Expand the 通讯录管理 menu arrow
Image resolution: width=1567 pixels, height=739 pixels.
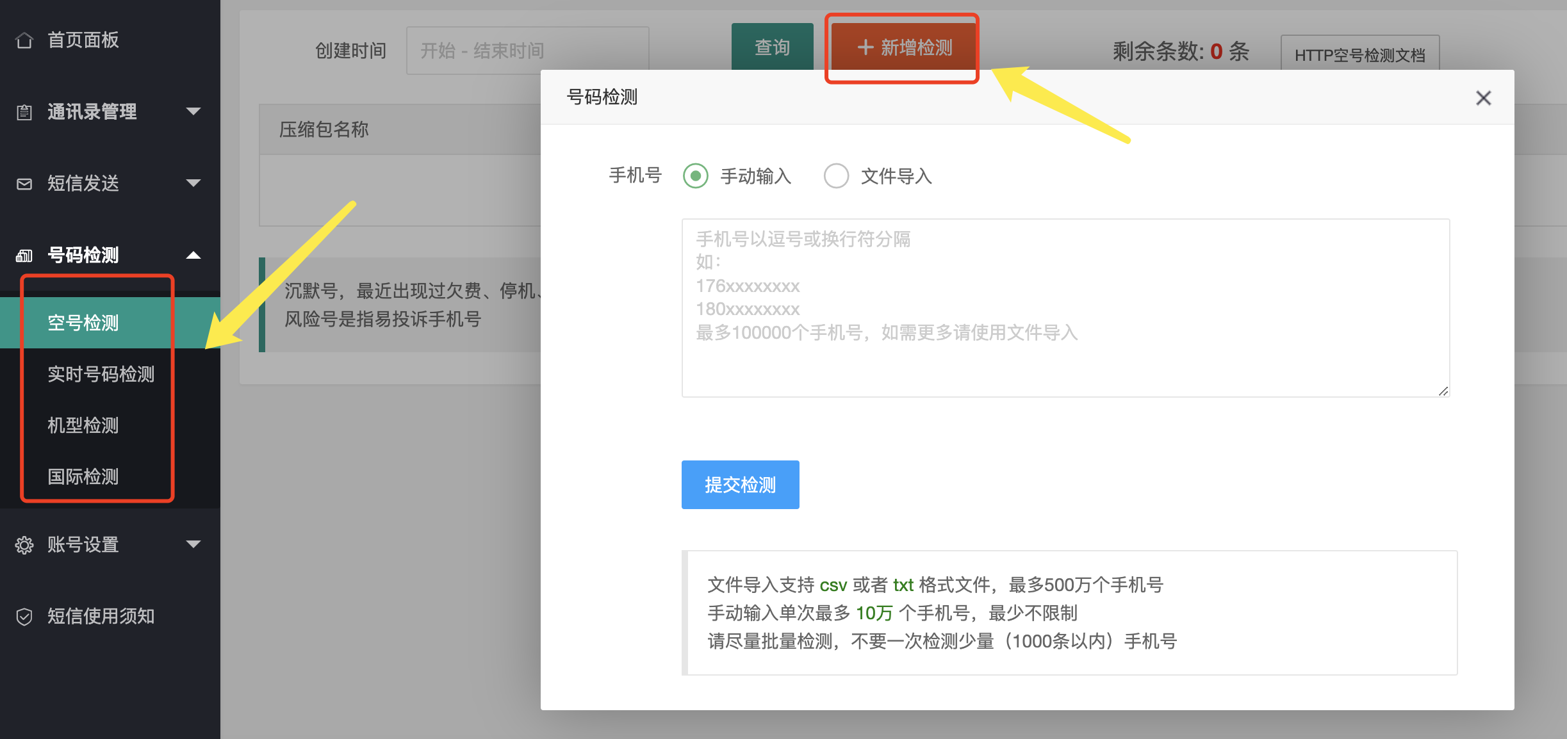point(193,111)
